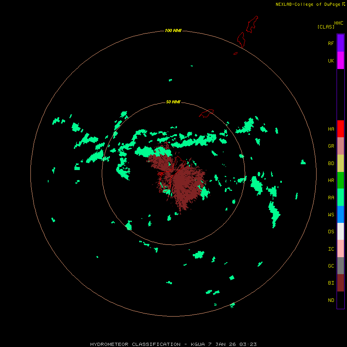This screenshot has height=347, width=347.
Task: Click the RA legend label
Action: [331, 197]
